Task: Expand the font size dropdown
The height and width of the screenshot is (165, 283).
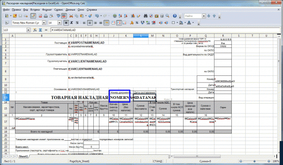Action: point(59,23)
